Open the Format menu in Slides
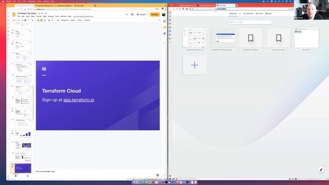The width and height of the screenshot is (329, 185). pyautogui.click(x=39, y=16)
